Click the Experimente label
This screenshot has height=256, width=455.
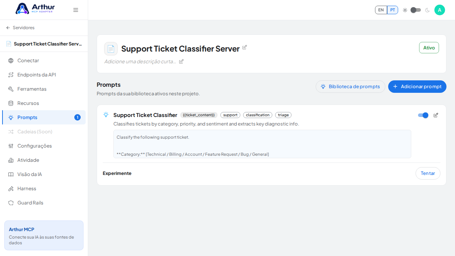(117, 174)
